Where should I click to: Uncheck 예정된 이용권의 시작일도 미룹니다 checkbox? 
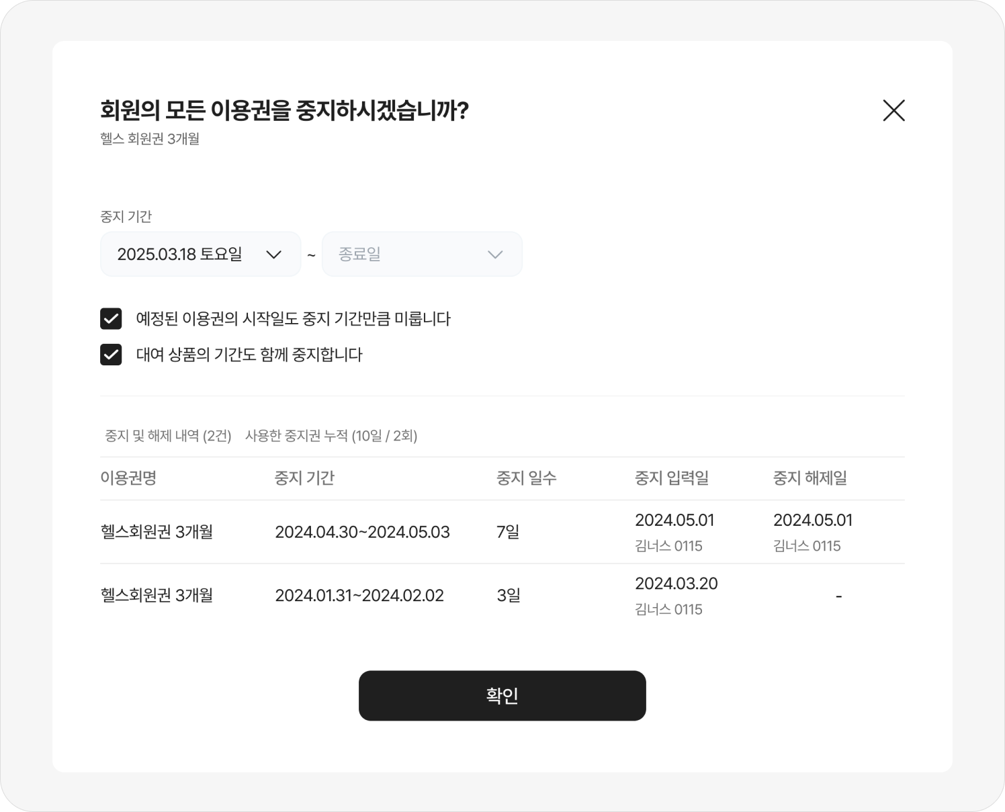click(x=111, y=318)
